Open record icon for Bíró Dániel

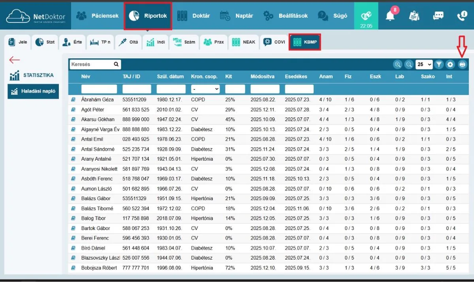(73, 248)
